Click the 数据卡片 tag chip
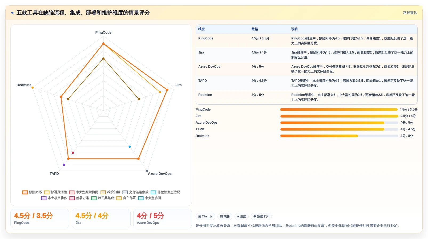This screenshot has width=428, height=239. tap(261, 217)
